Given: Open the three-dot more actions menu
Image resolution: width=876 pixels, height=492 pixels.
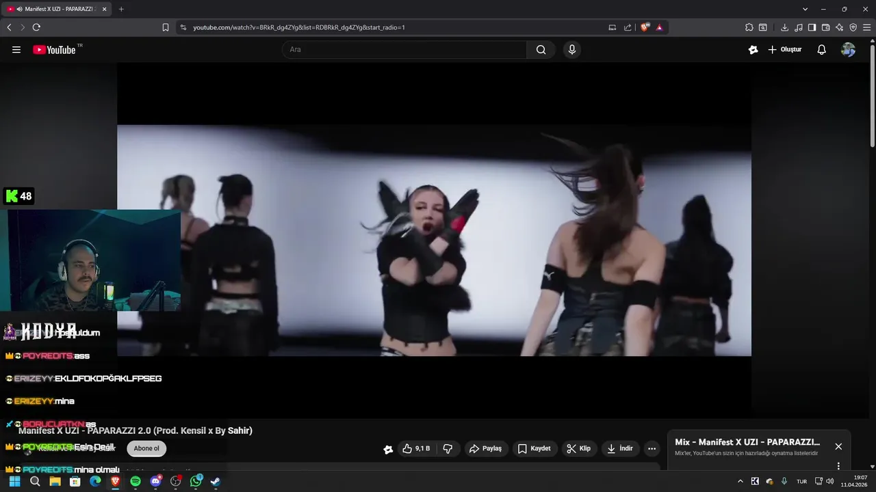Looking at the screenshot, I should (652, 449).
